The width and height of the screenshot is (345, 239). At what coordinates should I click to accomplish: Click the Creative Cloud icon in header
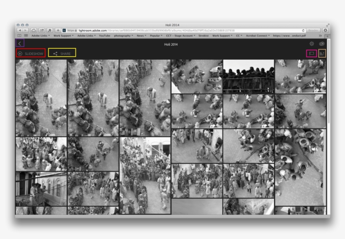[x=322, y=44]
